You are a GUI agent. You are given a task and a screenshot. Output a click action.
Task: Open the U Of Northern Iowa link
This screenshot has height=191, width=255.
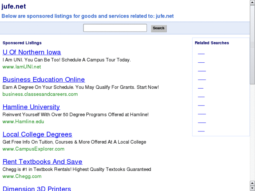pyautogui.click(x=32, y=52)
